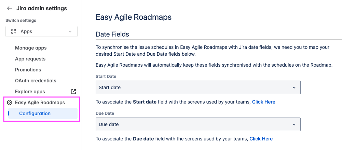Click the external link icon beside Explore apps
Screen dimensions: 356x150
point(73,92)
